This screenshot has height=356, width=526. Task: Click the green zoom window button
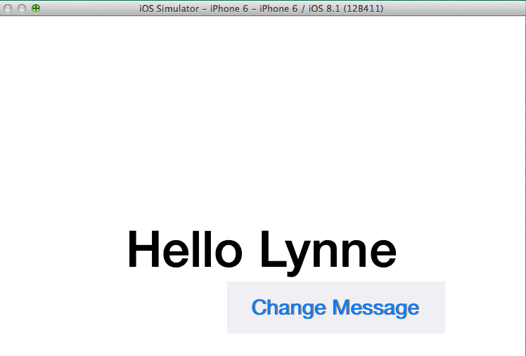tap(36, 8)
